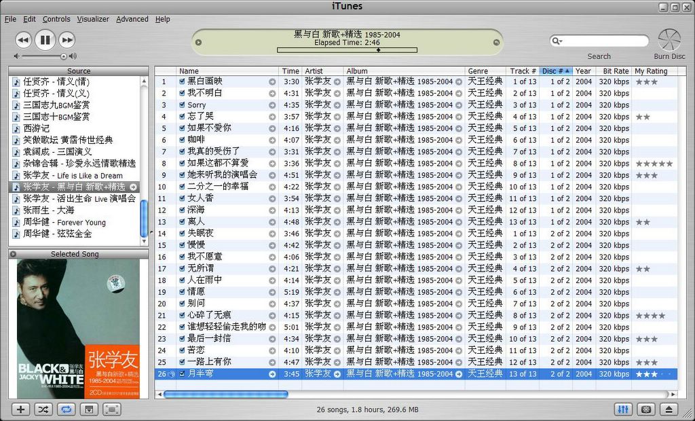The width and height of the screenshot is (695, 421).
Task: Toggle repeat playlist button
Action: point(66,409)
